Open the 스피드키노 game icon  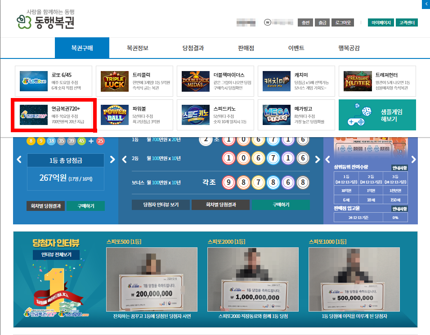196,115
